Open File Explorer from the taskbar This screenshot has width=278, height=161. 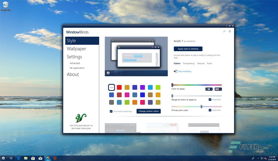(x=26, y=158)
